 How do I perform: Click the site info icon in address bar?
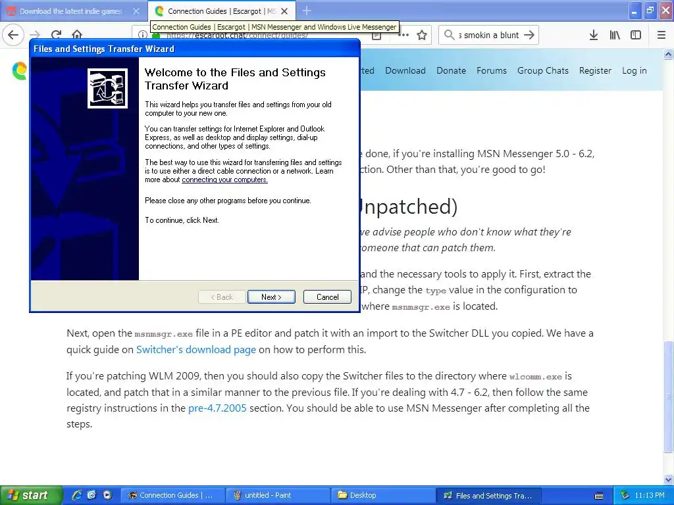coord(142,36)
